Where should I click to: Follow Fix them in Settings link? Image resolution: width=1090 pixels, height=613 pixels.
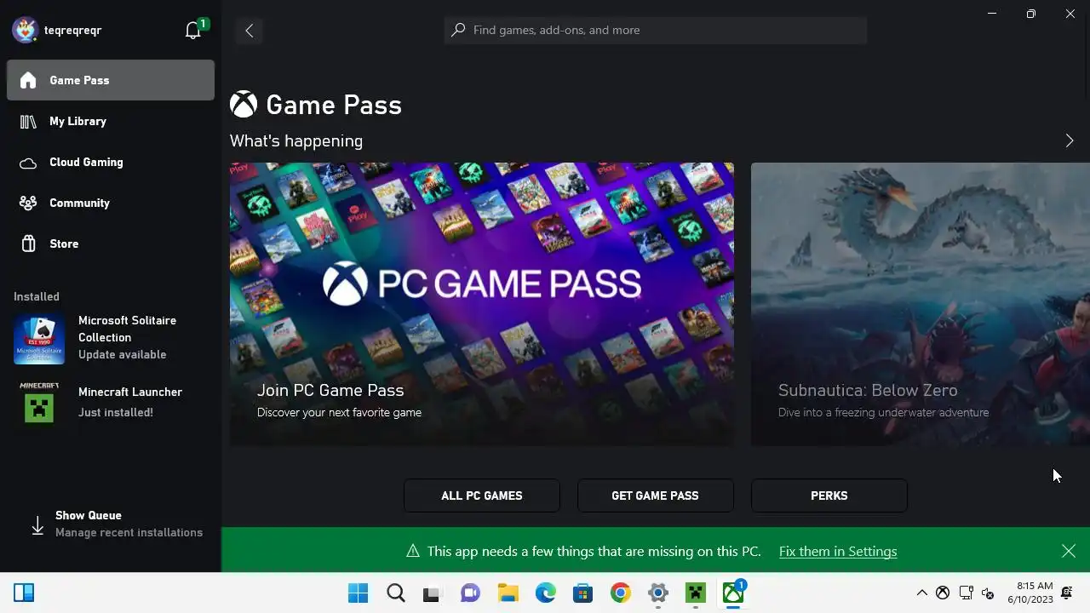tap(838, 551)
